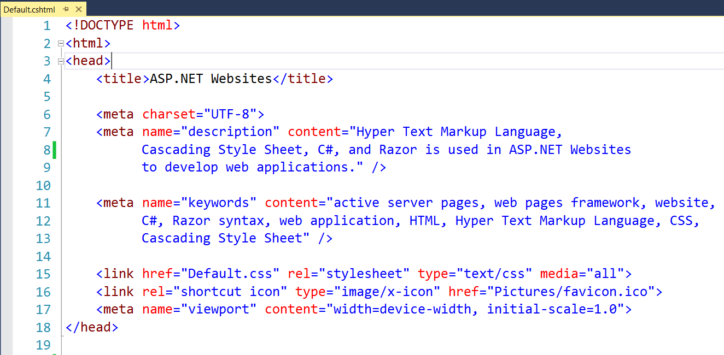Click the "viewport" name value

click(x=222, y=309)
